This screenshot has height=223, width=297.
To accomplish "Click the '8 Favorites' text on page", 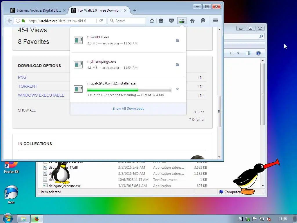I will pos(34,42).
